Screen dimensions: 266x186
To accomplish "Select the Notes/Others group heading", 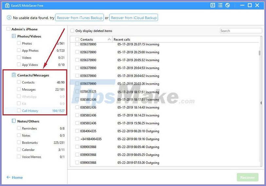I will pyautogui.click(x=28, y=121).
